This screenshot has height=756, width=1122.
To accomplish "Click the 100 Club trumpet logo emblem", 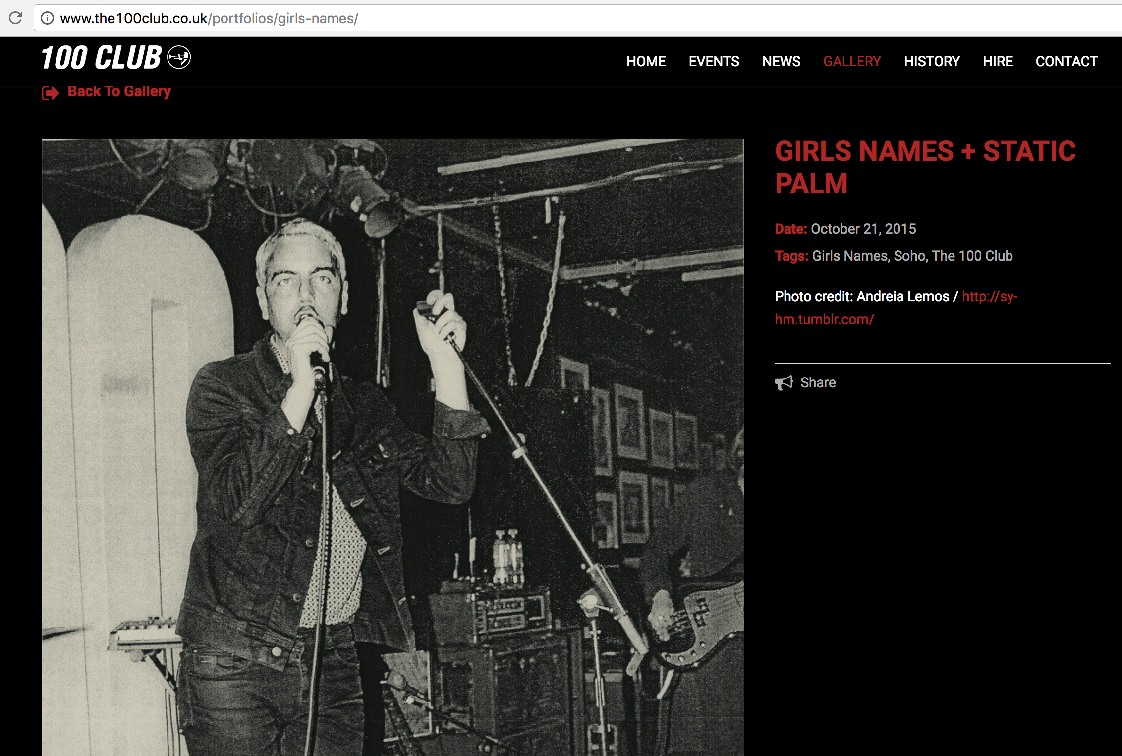I will pos(179,57).
